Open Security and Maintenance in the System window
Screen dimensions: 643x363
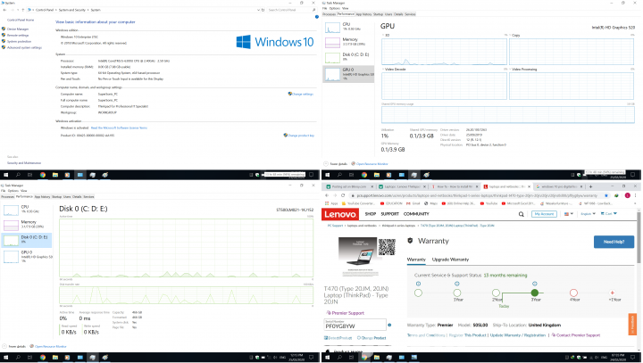(24, 162)
